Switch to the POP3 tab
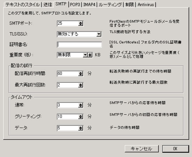 75,5
